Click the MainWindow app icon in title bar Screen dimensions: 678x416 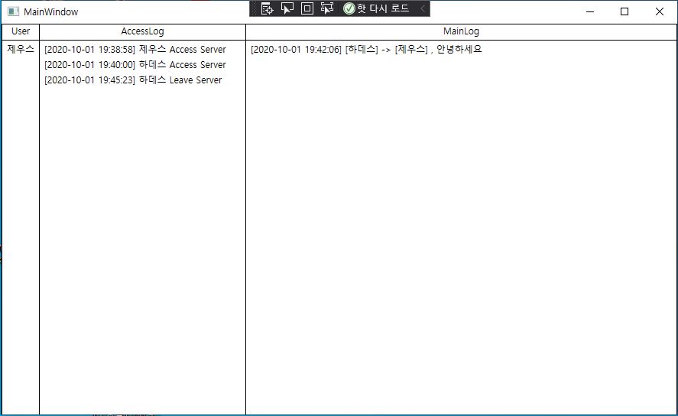tap(14, 11)
